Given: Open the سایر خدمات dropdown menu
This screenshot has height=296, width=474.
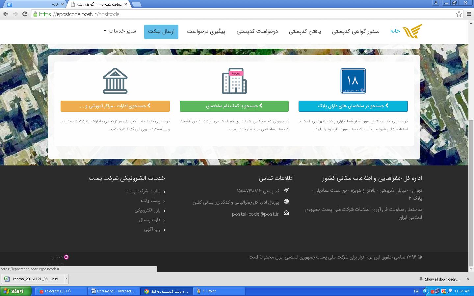Looking at the screenshot, I should (x=120, y=31).
